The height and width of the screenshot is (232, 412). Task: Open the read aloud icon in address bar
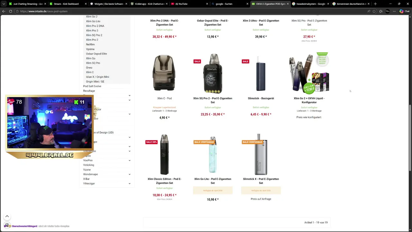click(369, 11)
